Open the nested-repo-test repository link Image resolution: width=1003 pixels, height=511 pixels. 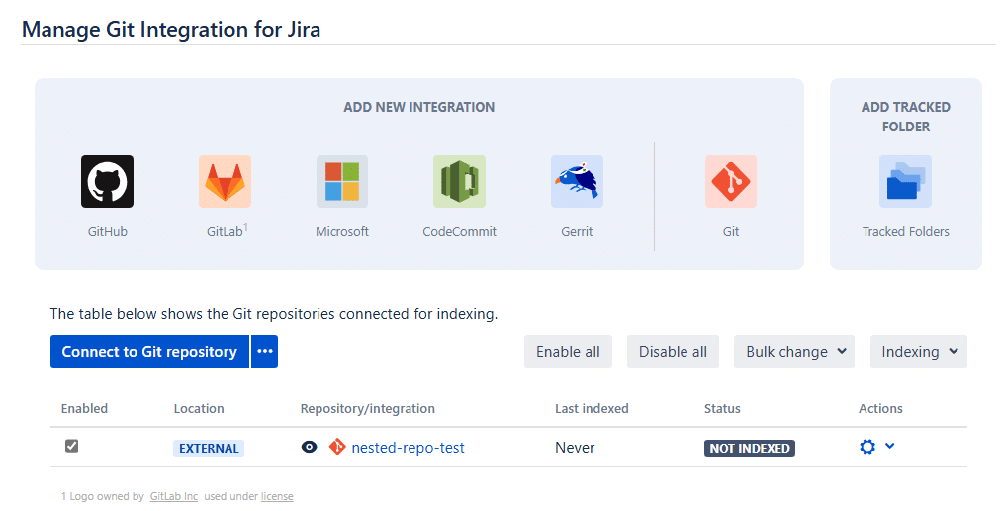pos(408,448)
